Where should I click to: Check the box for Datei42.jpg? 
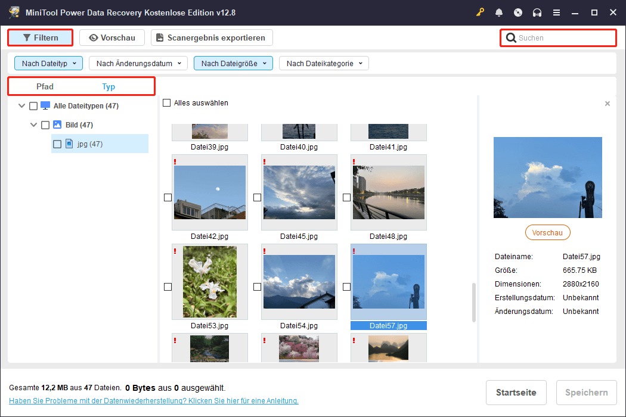coord(168,197)
